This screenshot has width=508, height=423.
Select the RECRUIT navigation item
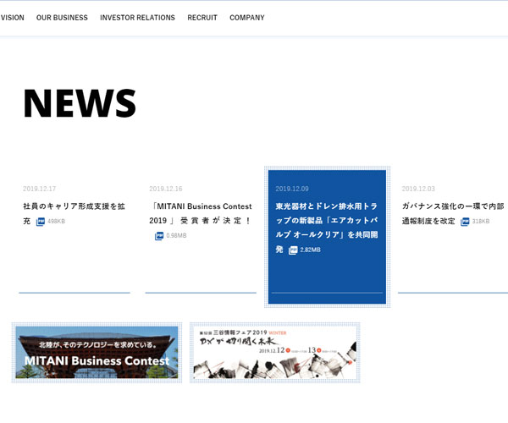pos(202,18)
